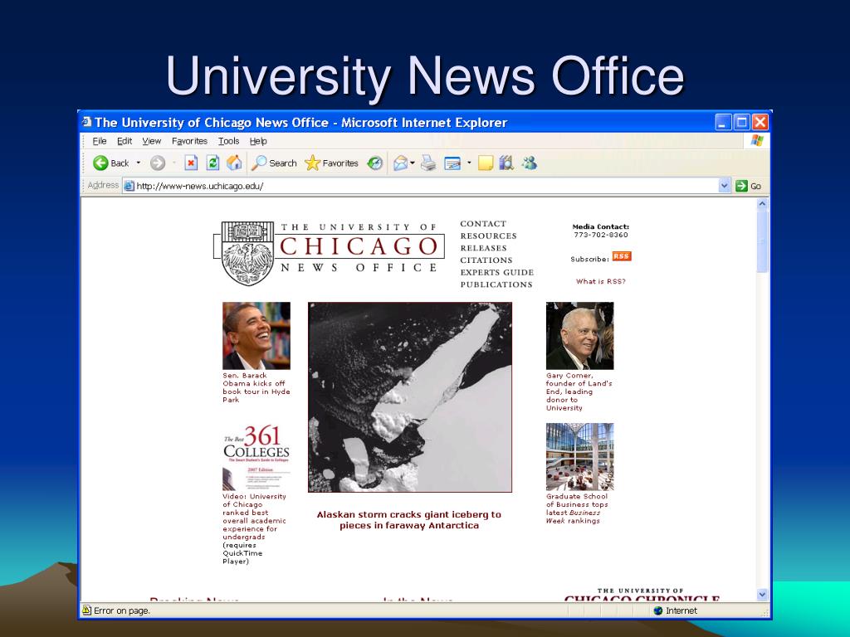Click the vertical scrollbar thumb
This screenshot has width=850, height=637.
(x=762, y=241)
